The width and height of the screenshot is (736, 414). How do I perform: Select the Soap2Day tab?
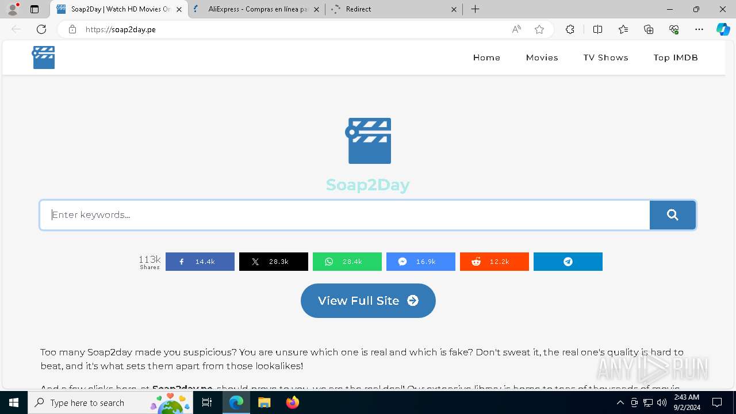119,9
